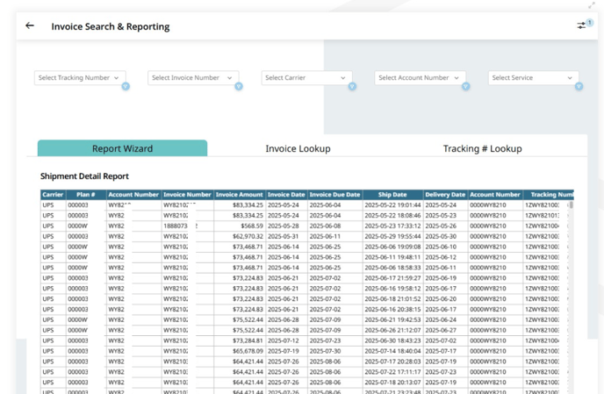Click the filter icon under Select Service dropdown
This screenshot has height=394, width=604.
tap(579, 87)
